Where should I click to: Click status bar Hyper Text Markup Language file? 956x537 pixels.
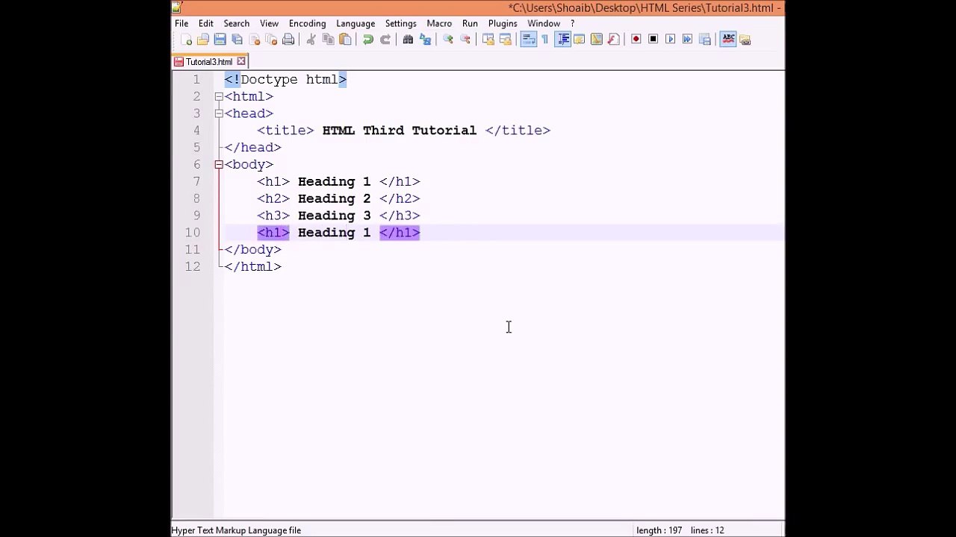[236, 530]
